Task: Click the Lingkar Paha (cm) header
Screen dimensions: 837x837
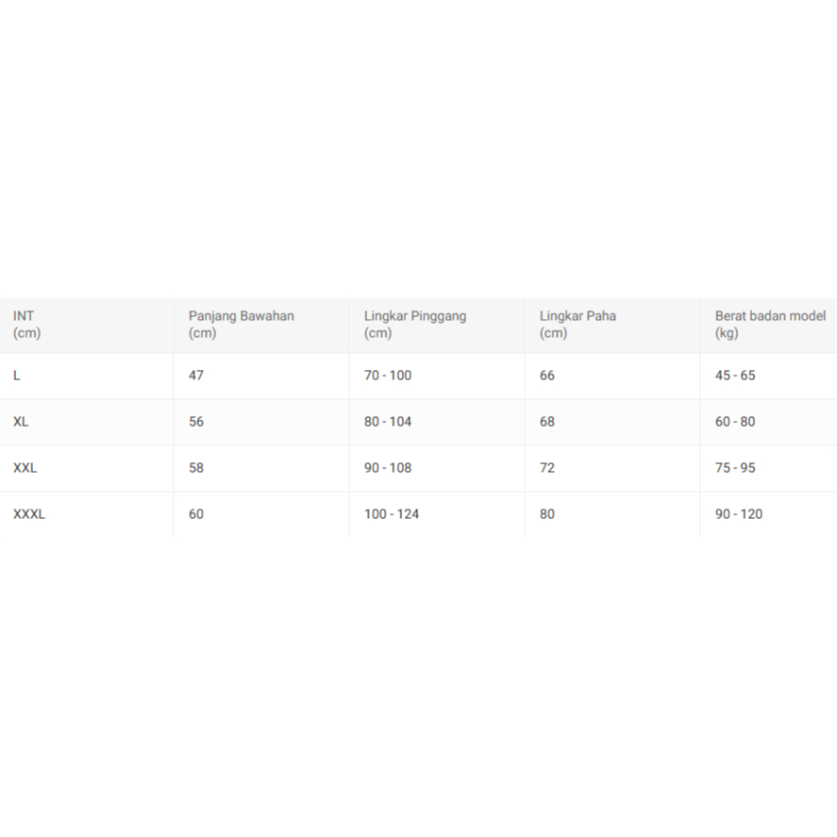Action: (578, 325)
